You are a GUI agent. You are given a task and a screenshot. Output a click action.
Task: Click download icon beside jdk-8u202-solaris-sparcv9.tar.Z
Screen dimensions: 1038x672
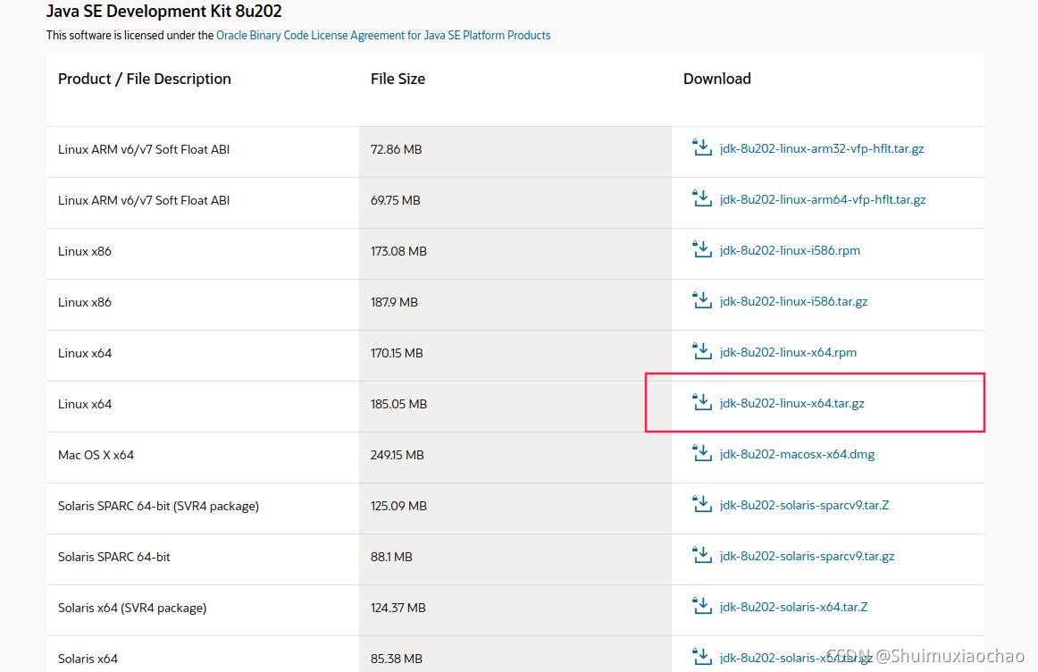702,505
